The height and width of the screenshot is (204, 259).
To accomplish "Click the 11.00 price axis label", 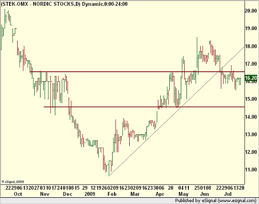I will click(x=251, y=170).
